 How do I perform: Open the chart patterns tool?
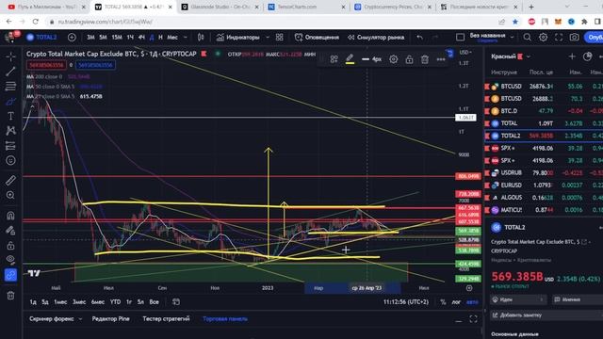click(x=10, y=131)
